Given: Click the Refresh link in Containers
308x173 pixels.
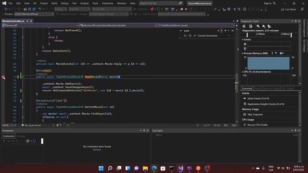Looking at the screenshot, I should 97,149.
